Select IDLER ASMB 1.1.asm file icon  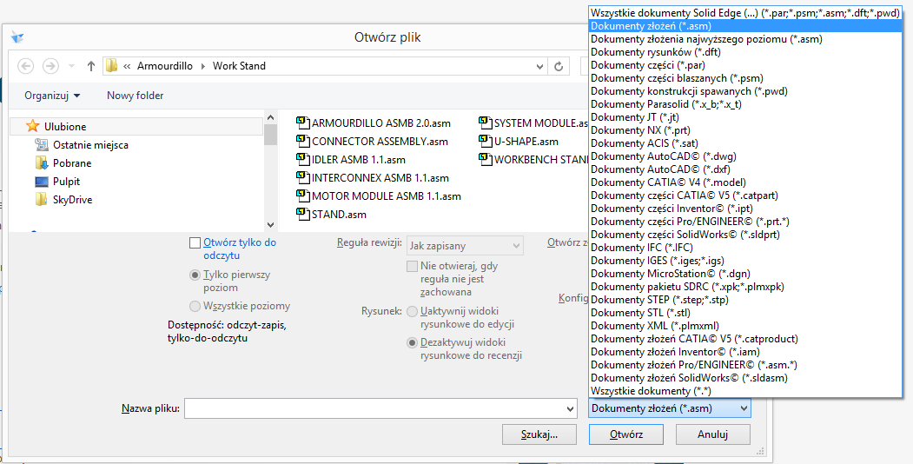[x=302, y=158]
